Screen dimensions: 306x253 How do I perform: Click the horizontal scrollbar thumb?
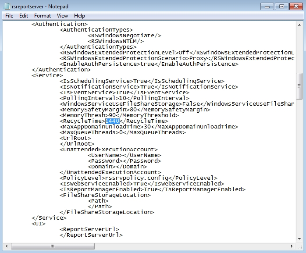tap(53, 246)
